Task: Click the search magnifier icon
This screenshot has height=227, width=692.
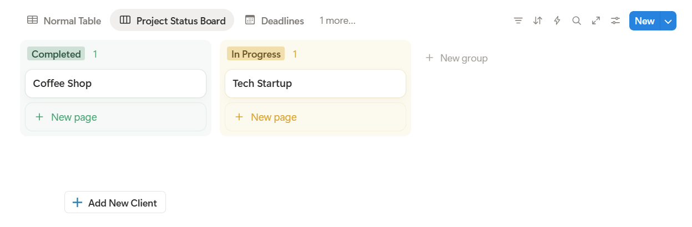Action: pyautogui.click(x=577, y=21)
